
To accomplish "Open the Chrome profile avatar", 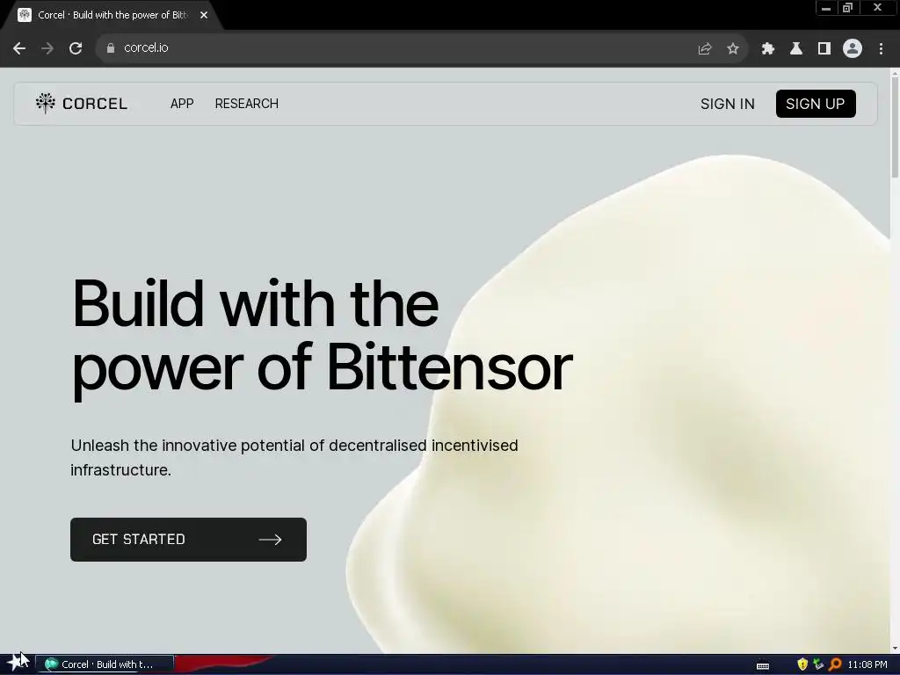I will (853, 48).
